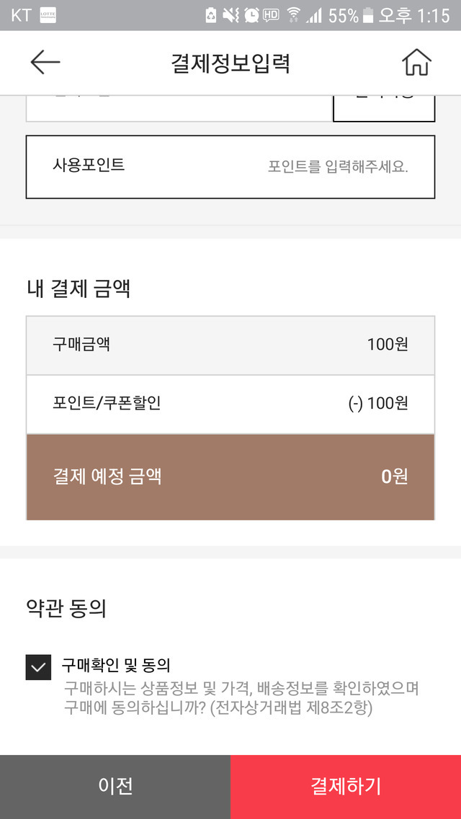
Task: Tap the Lotte notification icon in status bar
Action: pos(48,15)
